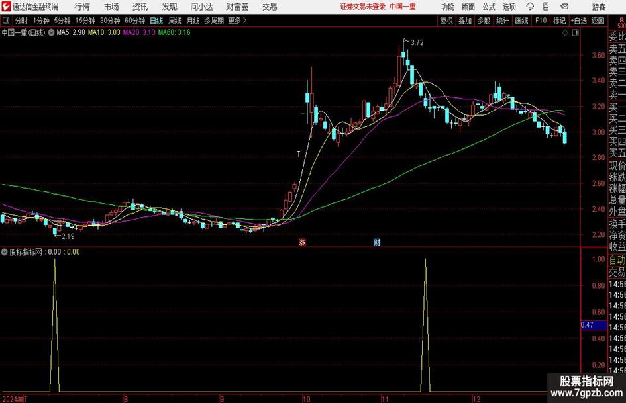Image resolution: width=626 pixels, height=403 pixels.
Task: Click the 自动 button in side panel
Action: 617,260
